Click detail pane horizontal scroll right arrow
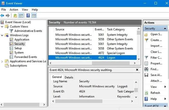 [132, 101]
